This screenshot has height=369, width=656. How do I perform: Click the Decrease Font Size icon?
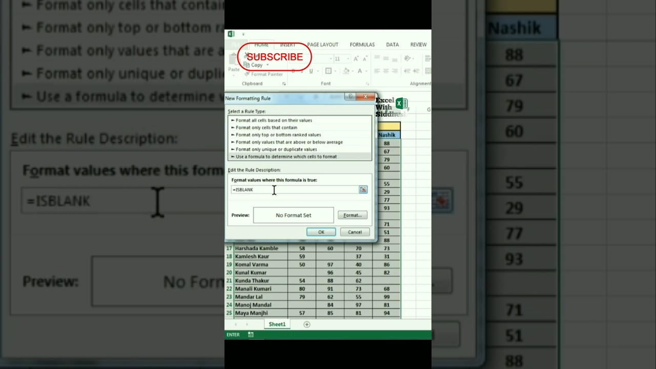pos(365,59)
